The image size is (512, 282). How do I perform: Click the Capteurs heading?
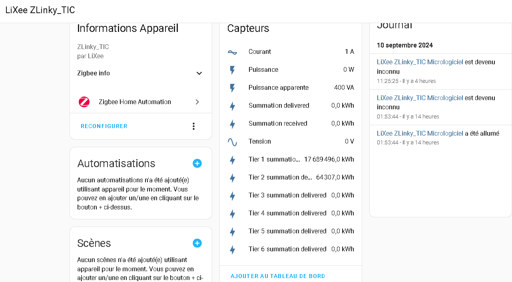coord(248,28)
